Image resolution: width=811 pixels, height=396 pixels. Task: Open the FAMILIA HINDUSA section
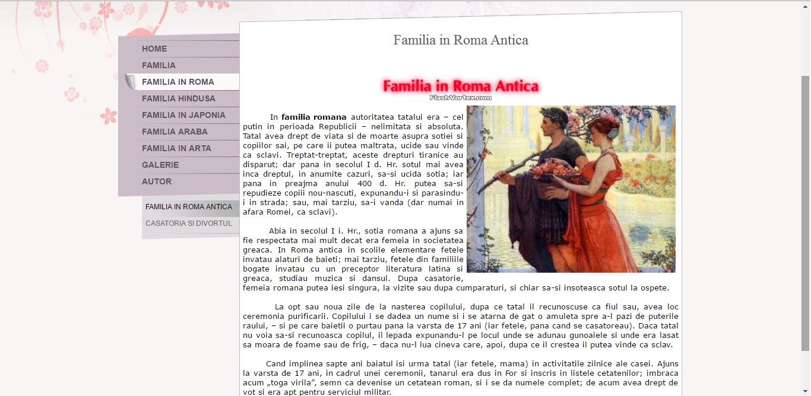pyautogui.click(x=178, y=98)
